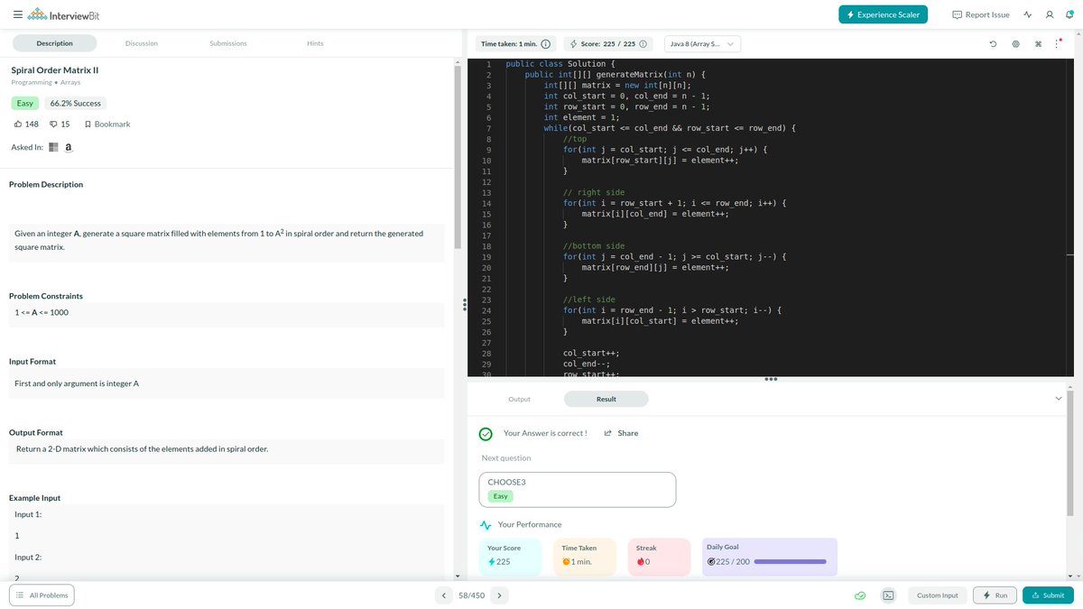Switch to the Description tab

click(55, 43)
